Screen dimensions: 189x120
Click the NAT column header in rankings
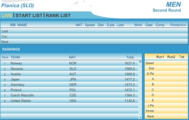tap(72, 57)
